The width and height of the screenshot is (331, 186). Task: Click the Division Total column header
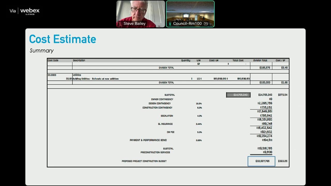tap(260, 60)
